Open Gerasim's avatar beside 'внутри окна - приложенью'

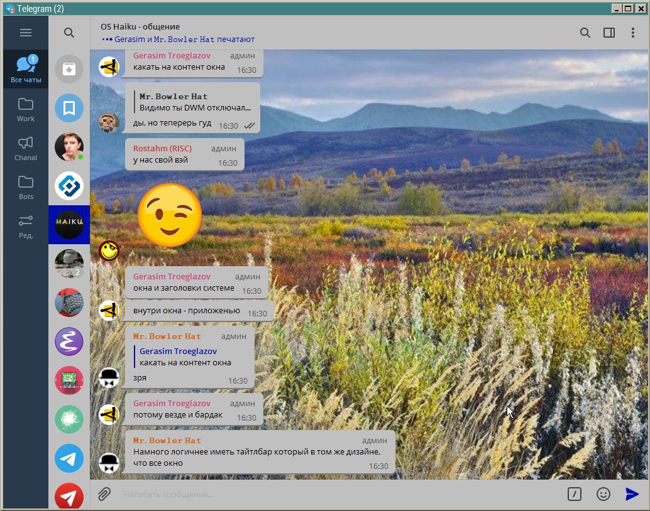coord(109,311)
